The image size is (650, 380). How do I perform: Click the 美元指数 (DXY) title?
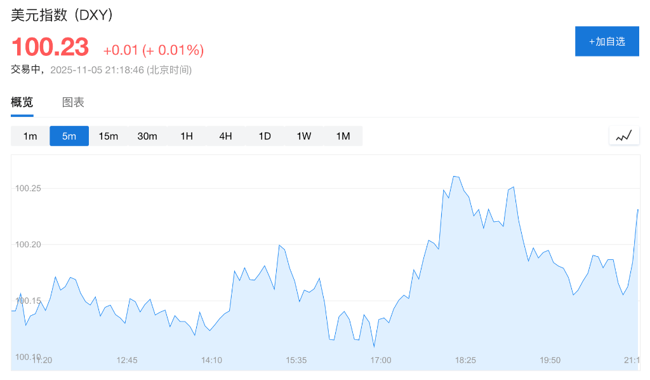pyautogui.click(x=62, y=15)
